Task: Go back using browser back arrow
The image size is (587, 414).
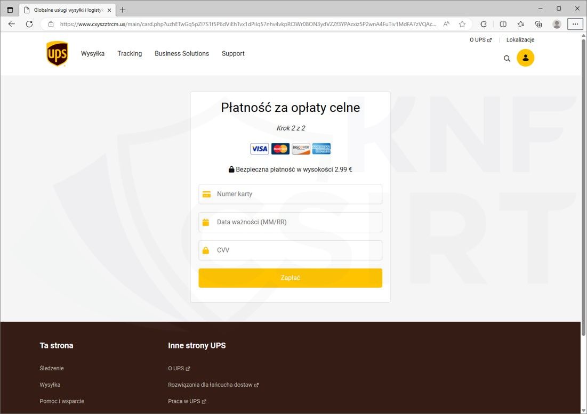Action: (x=12, y=24)
